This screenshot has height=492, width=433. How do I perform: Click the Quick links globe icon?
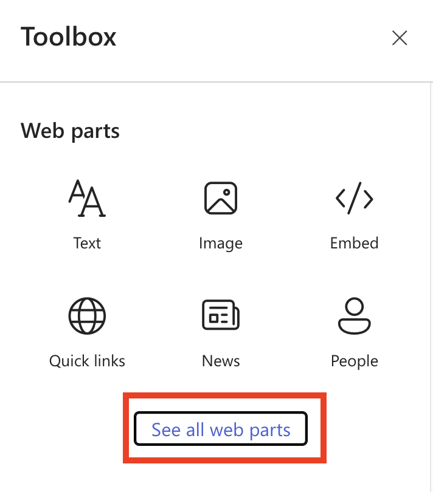(x=87, y=316)
